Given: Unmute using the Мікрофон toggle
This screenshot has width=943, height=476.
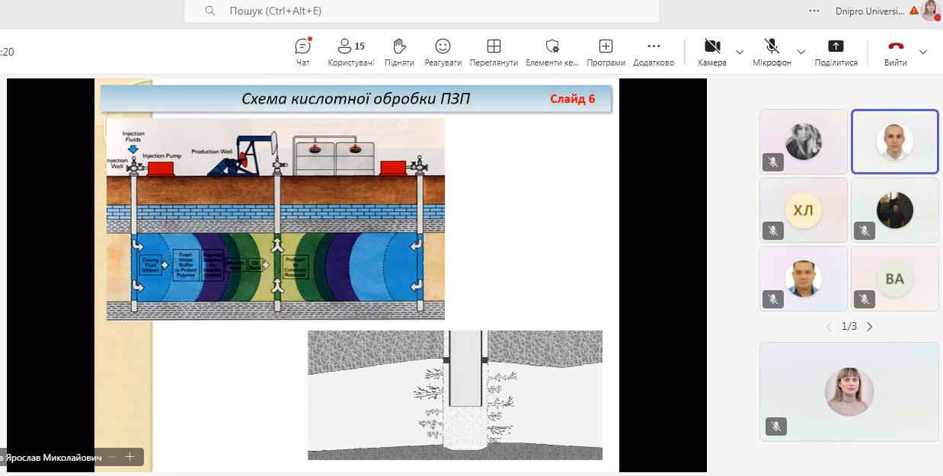Looking at the screenshot, I should [772, 51].
